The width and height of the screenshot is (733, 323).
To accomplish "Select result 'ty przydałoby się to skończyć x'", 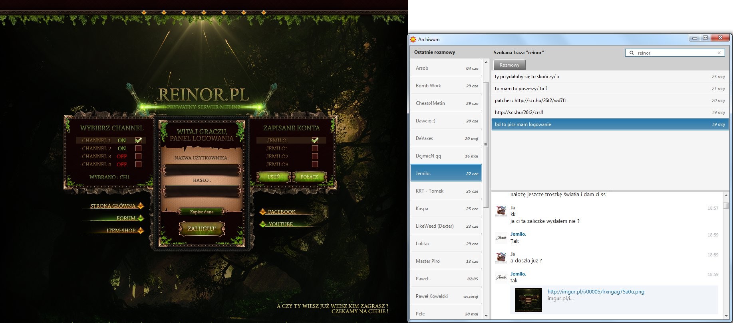I will 610,77.
